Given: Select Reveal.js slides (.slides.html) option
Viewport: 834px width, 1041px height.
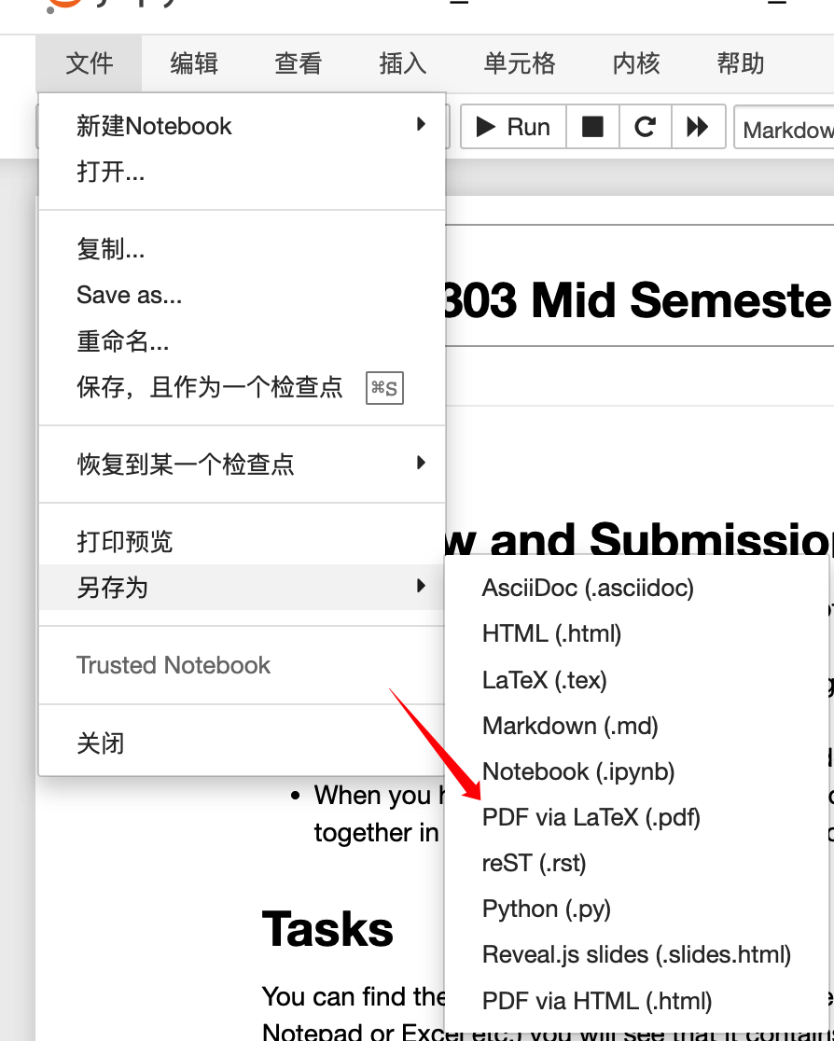Looking at the screenshot, I should coord(636,955).
